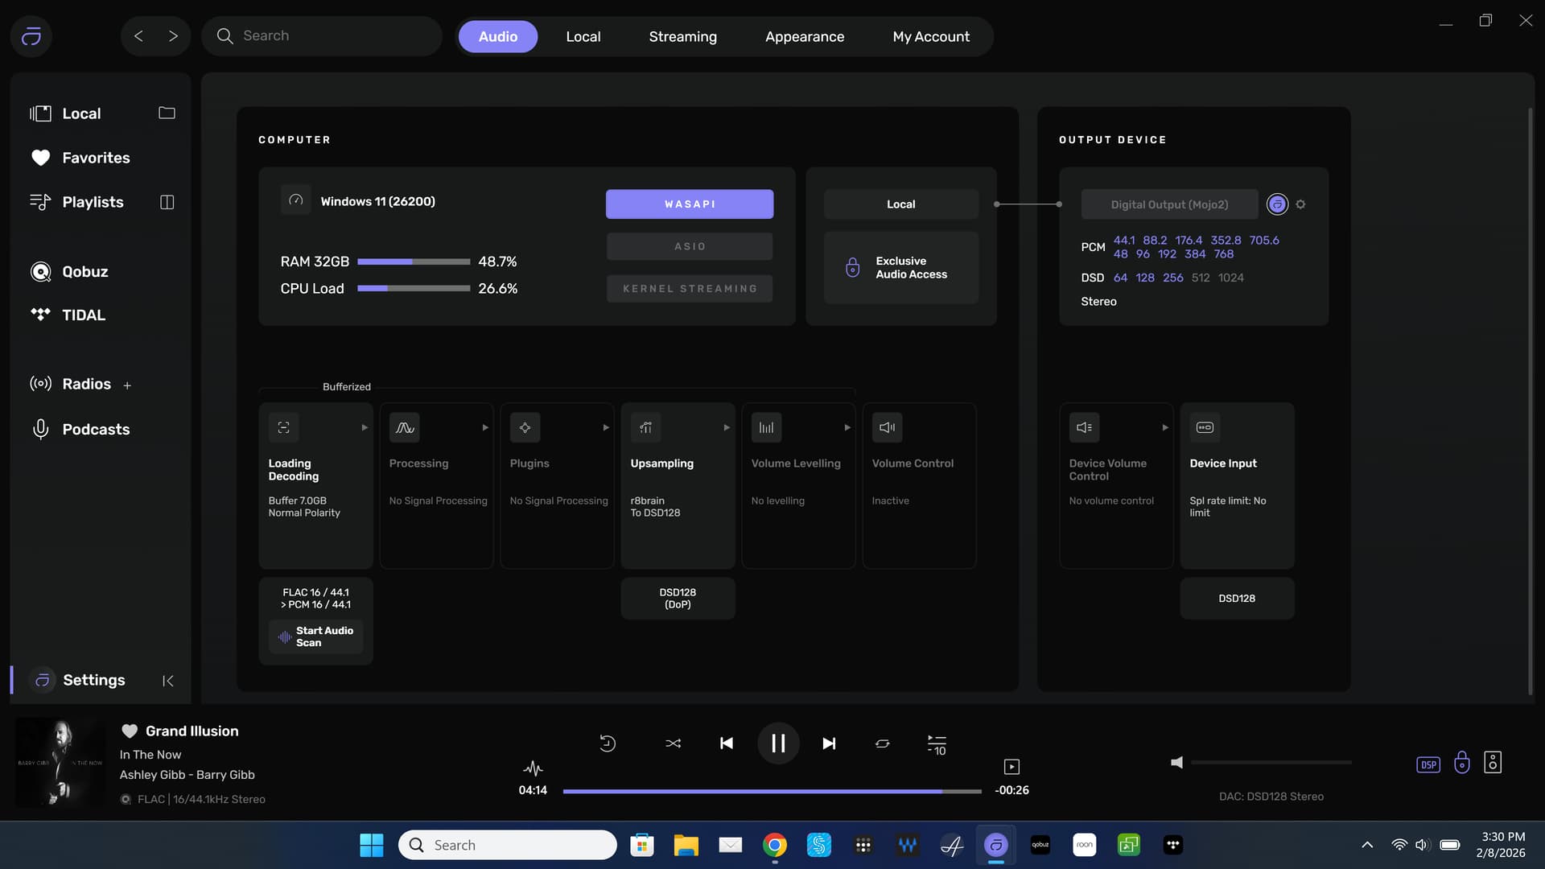Toggle shuffle playback icon
Image resolution: width=1545 pixels, height=869 pixels.
673,743
